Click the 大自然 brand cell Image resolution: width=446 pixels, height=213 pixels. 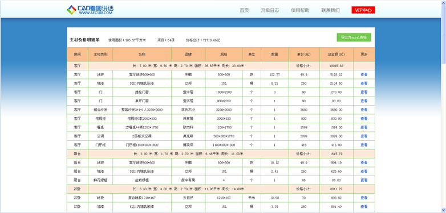[x=188, y=198]
